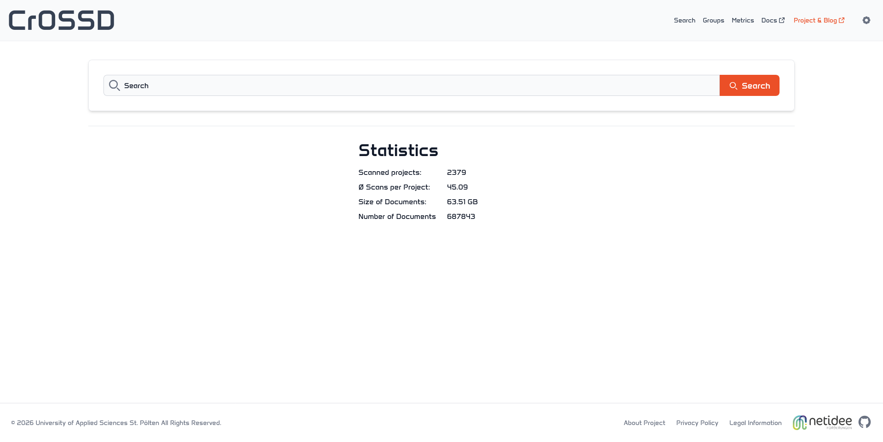Click the Number of Documents value 687843

(461, 217)
